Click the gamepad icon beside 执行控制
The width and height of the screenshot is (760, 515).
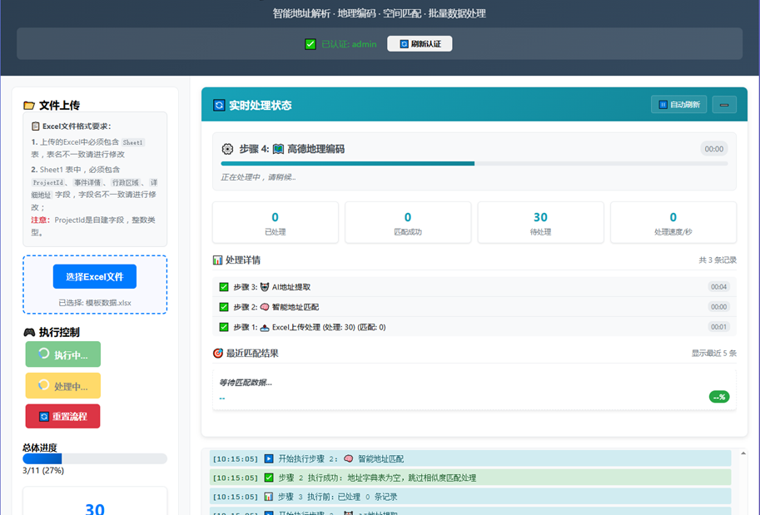[x=29, y=332]
